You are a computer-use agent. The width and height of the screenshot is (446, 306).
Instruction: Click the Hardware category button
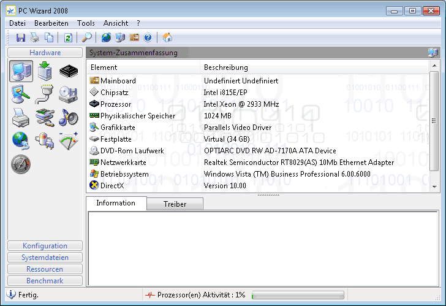45,53
